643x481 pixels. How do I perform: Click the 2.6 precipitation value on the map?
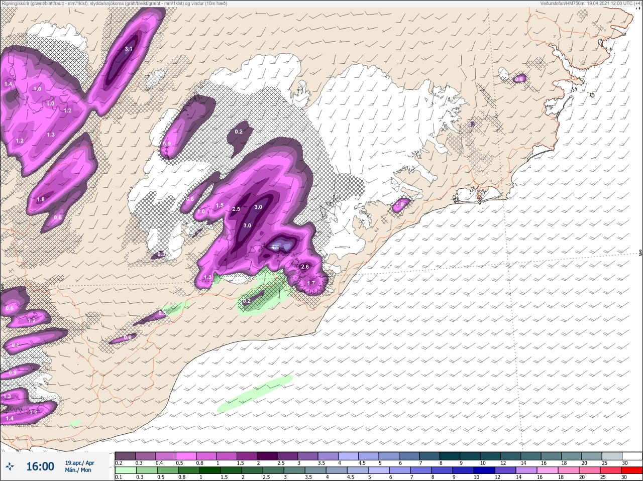[304, 267]
